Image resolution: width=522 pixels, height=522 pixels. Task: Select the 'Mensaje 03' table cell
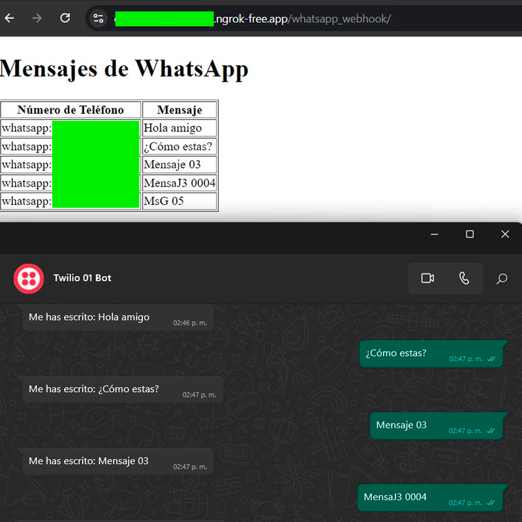point(179,165)
